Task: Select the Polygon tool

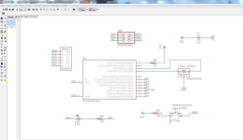Action: pyautogui.click(x=5, y=63)
